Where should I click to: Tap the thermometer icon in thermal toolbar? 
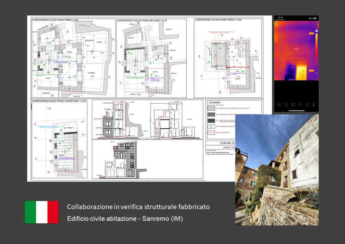point(314,105)
